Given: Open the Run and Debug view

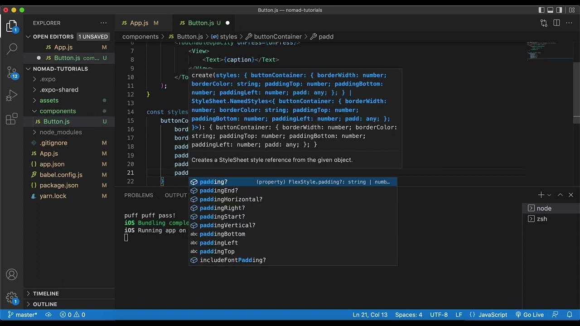Looking at the screenshot, I should coord(12,96).
